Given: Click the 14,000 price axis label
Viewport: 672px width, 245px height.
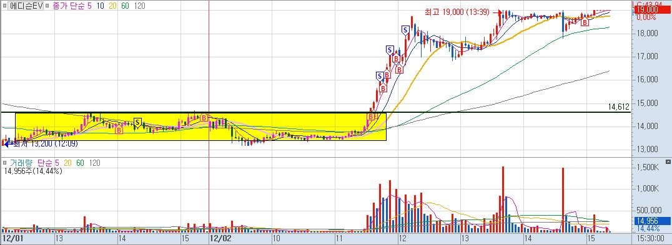Looking at the screenshot, I should 647,126.
